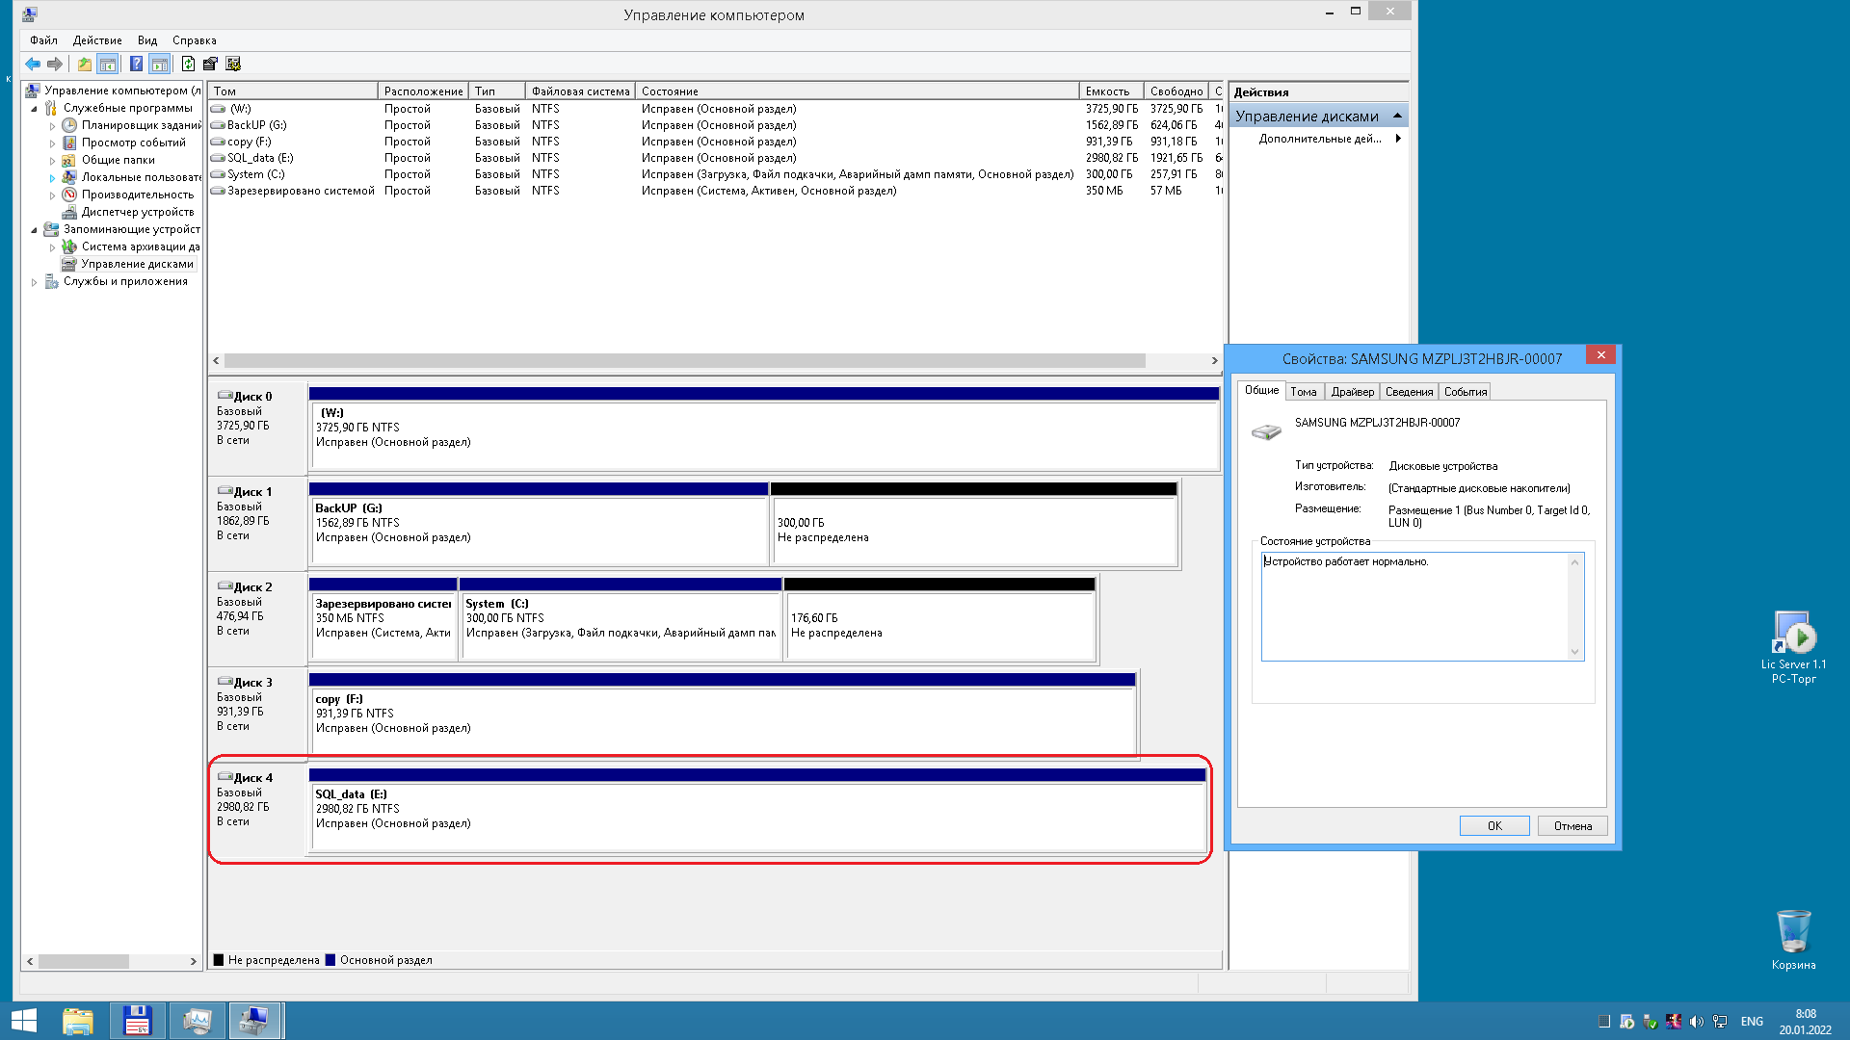This screenshot has height=1040, width=1850.
Task: Go back with the blue left arrow
Action: click(x=33, y=64)
